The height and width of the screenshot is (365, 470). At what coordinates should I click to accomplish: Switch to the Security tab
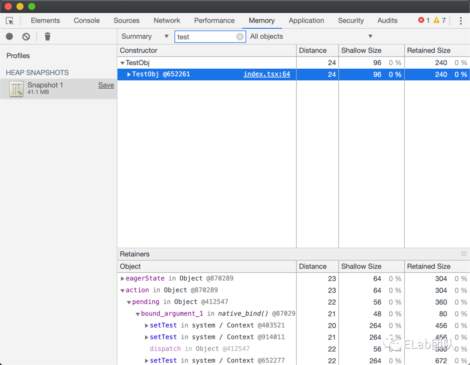click(351, 21)
